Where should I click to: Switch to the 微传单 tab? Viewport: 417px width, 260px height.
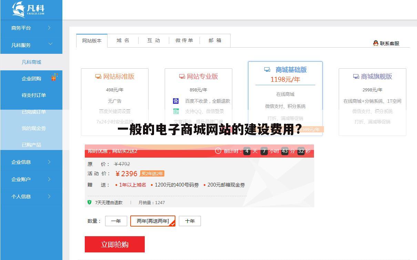click(x=184, y=40)
